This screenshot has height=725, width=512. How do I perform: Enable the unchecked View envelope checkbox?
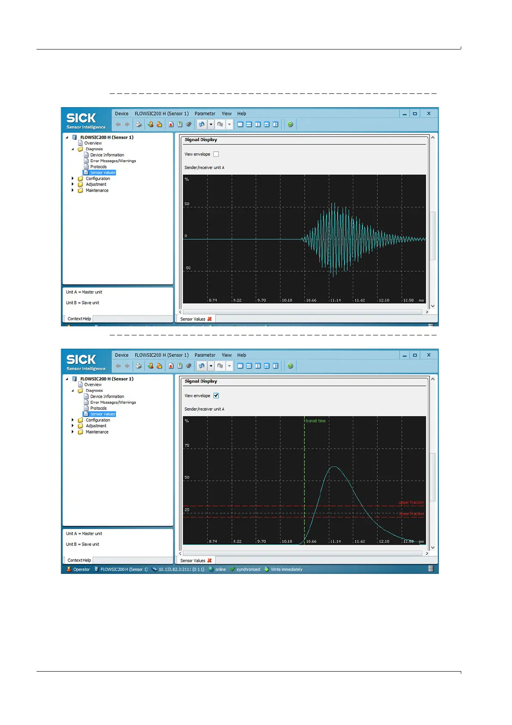pyautogui.click(x=216, y=154)
